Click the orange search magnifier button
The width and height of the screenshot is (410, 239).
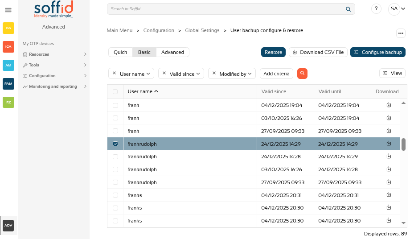point(302,74)
